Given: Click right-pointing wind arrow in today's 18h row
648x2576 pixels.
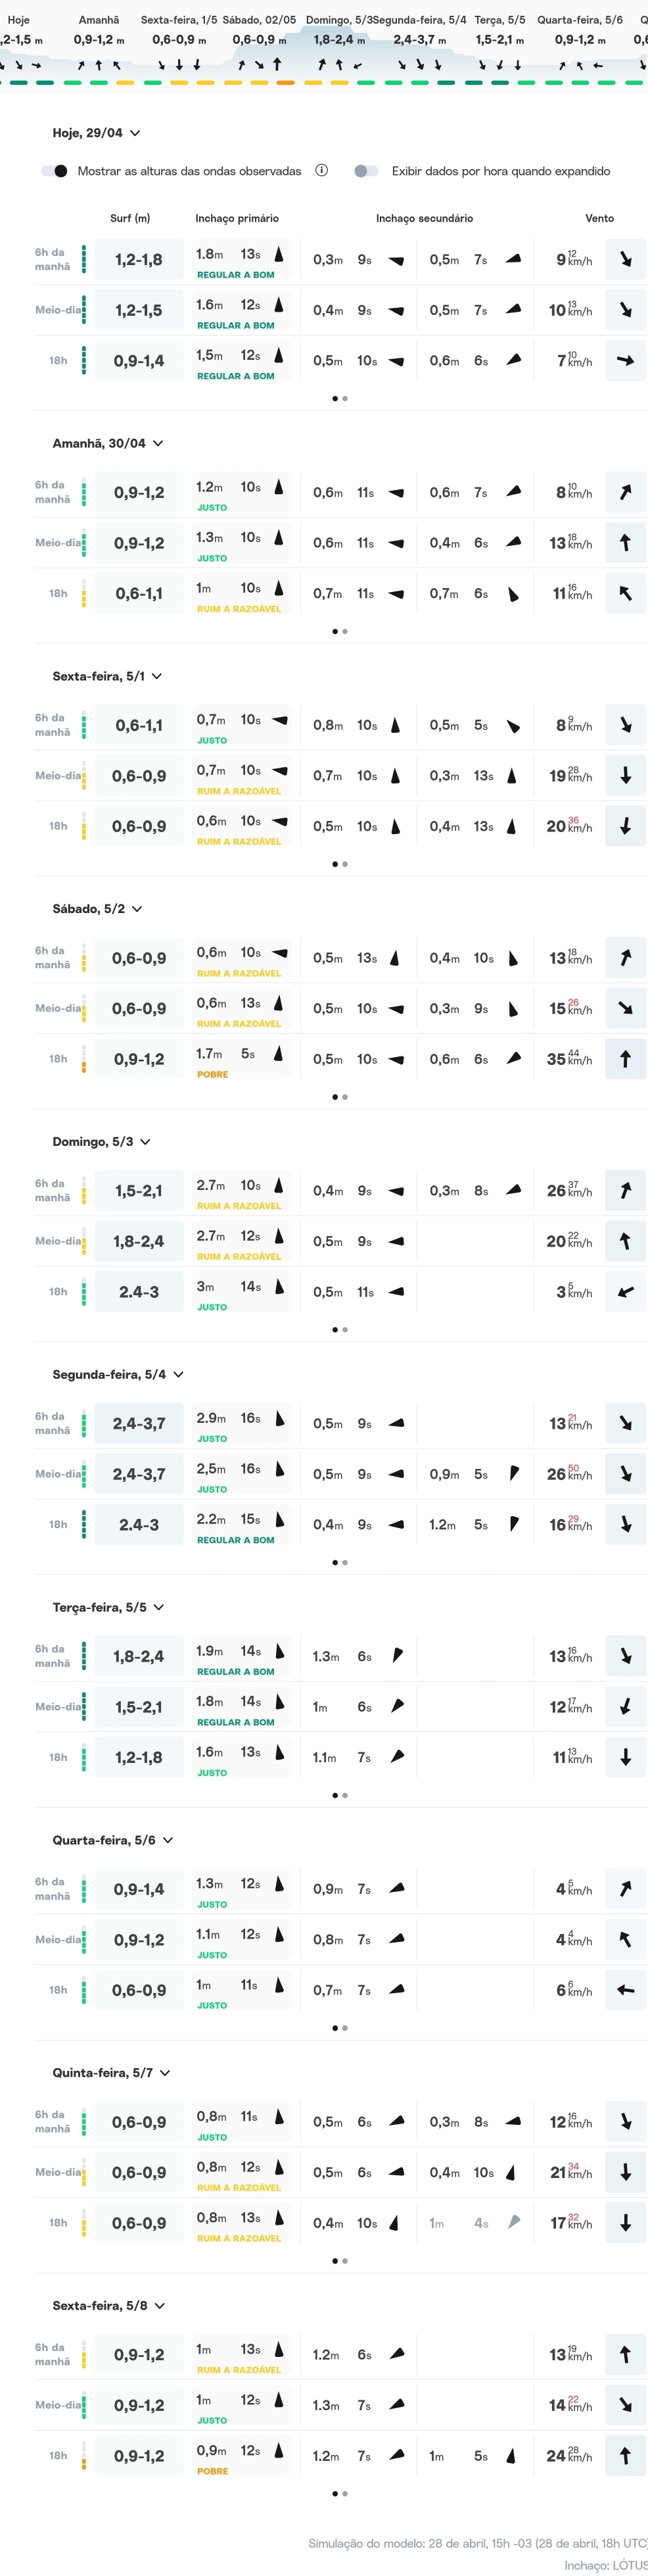Looking at the screenshot, I should coord(625,361).
